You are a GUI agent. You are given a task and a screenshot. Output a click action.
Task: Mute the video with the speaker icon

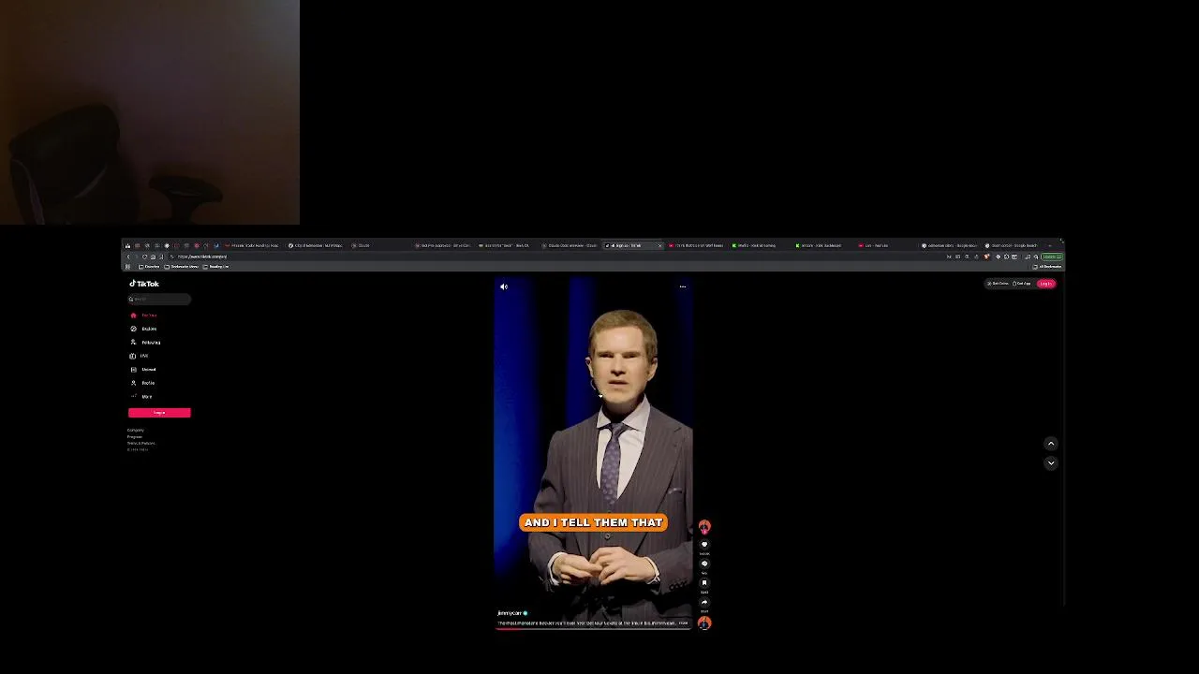(x=504, y=286)
